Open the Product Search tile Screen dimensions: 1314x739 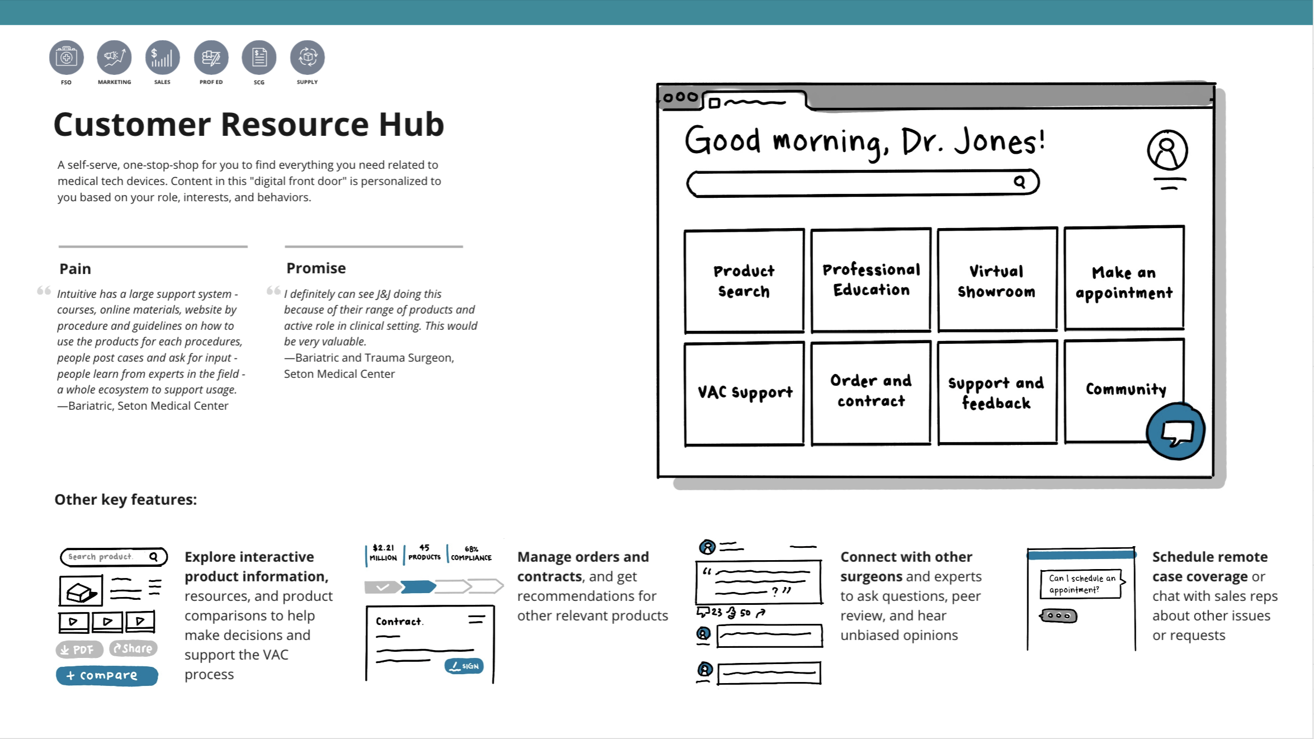click(744, 281)
